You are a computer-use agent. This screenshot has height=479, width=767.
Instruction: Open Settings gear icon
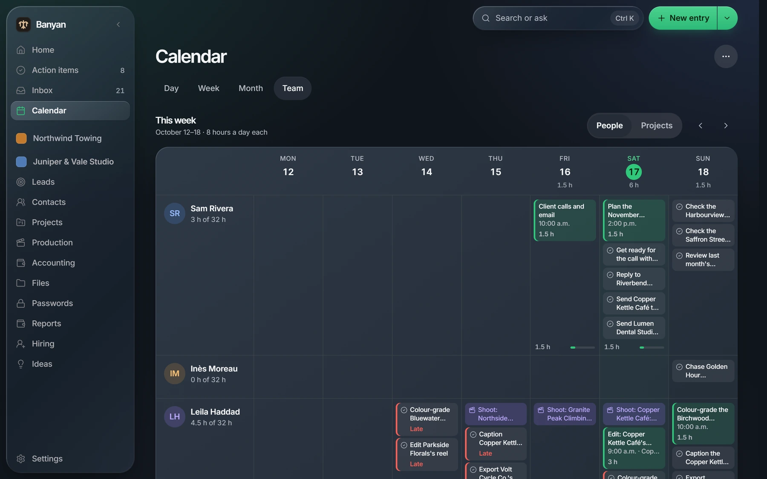coord(20,459)
